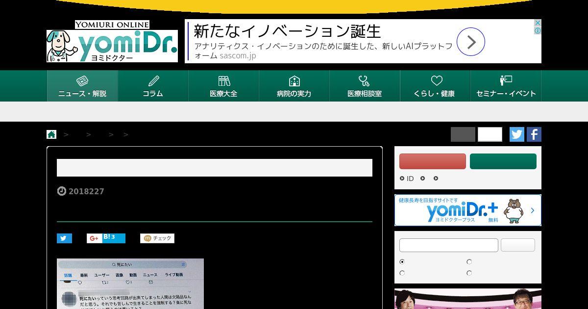Click the green sidebar button
The image size is (588, 309).
click(x=503, y=161)
